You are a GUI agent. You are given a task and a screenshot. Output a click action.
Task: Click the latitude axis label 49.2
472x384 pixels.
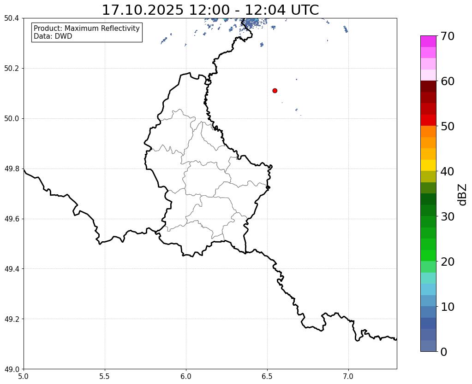(12, 319)
